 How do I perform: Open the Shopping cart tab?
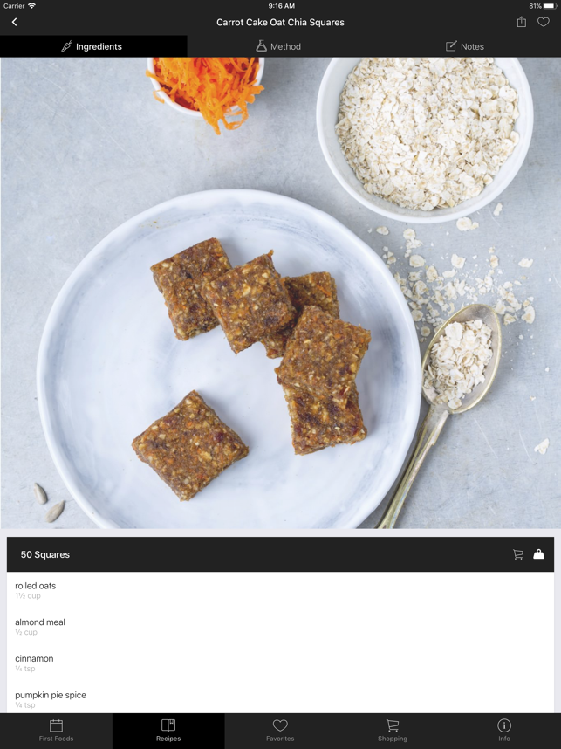point(393,731)
